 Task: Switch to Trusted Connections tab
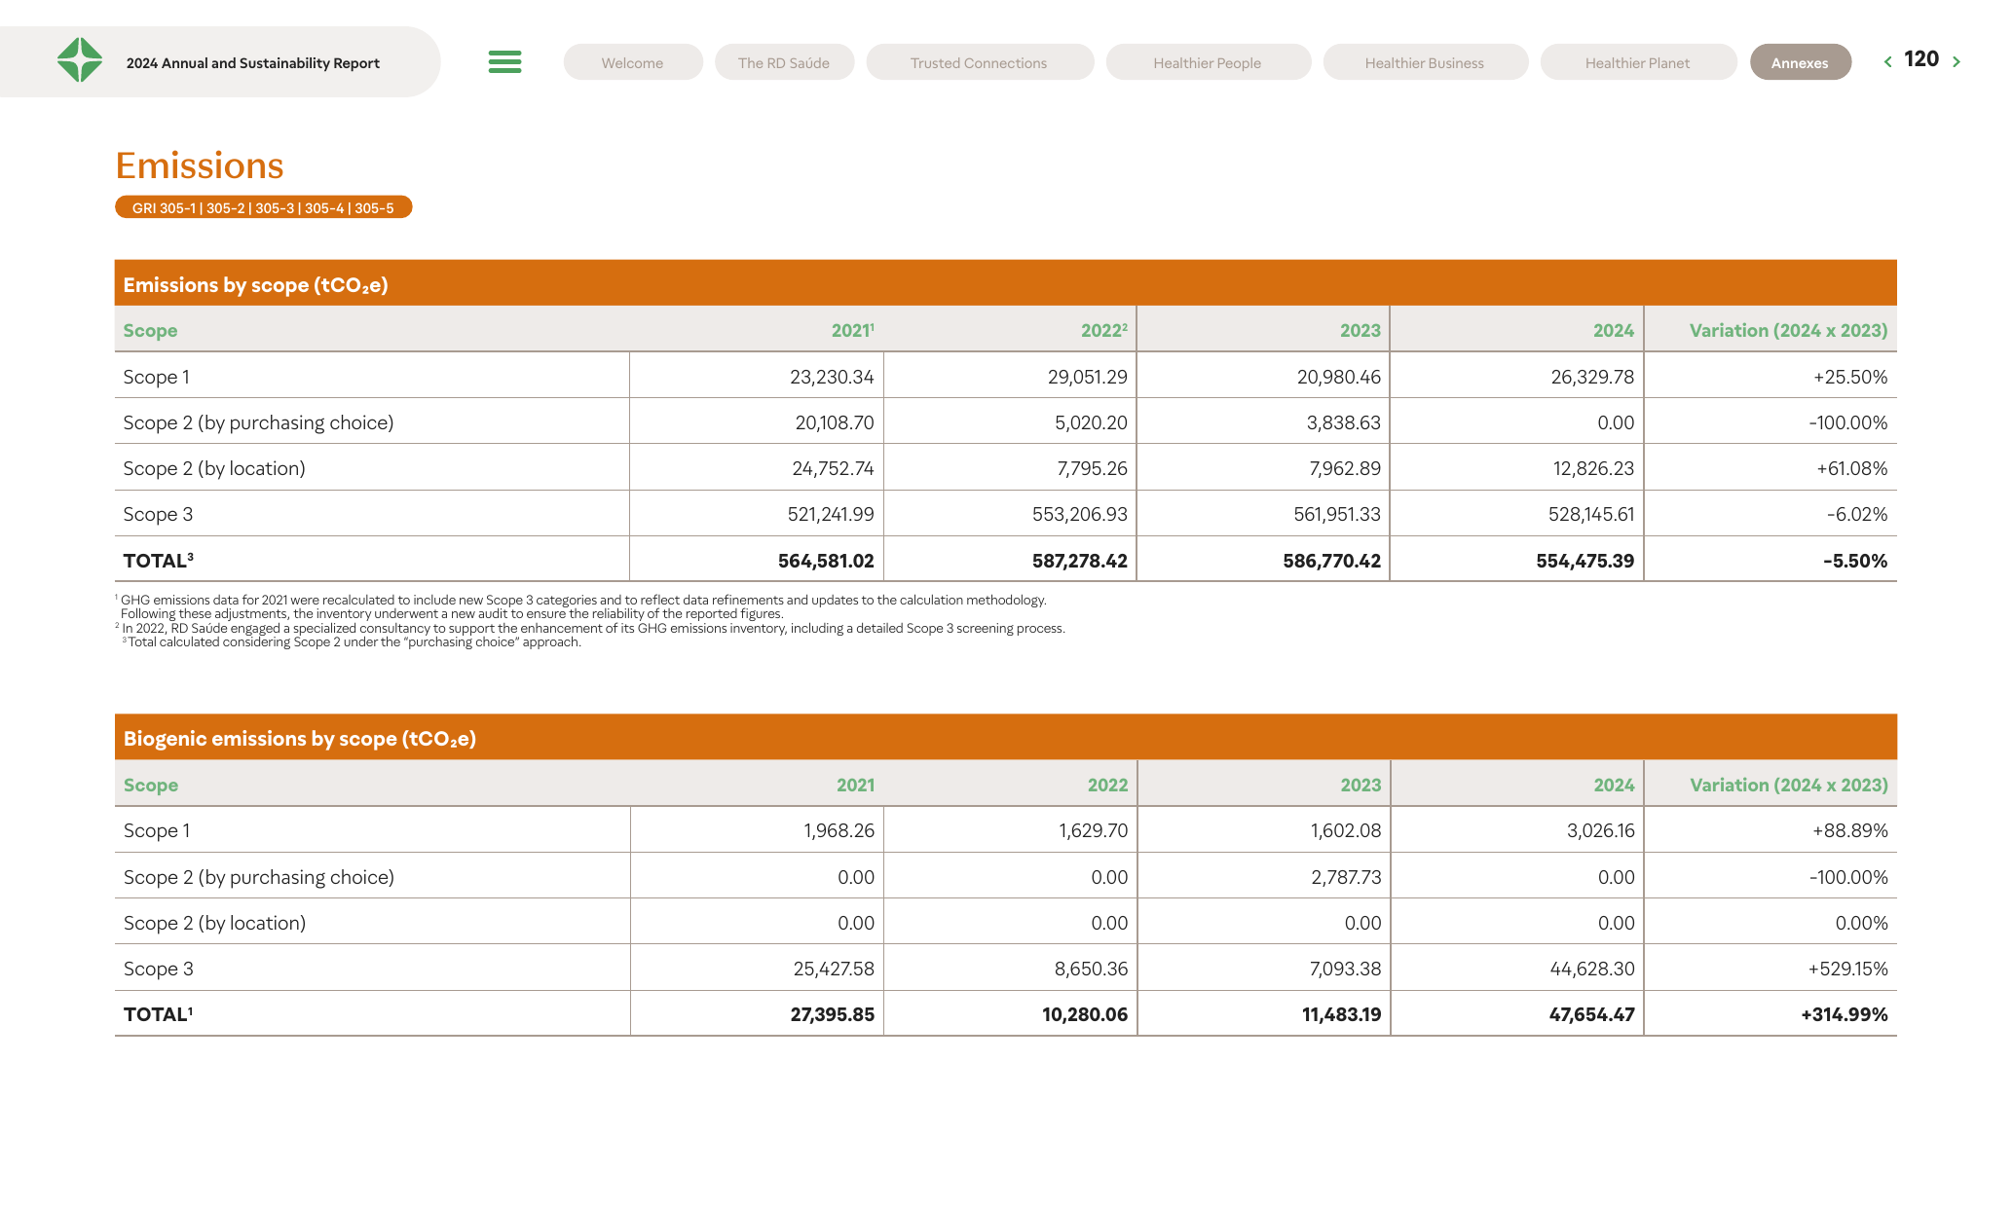click(x=979, y=62)
